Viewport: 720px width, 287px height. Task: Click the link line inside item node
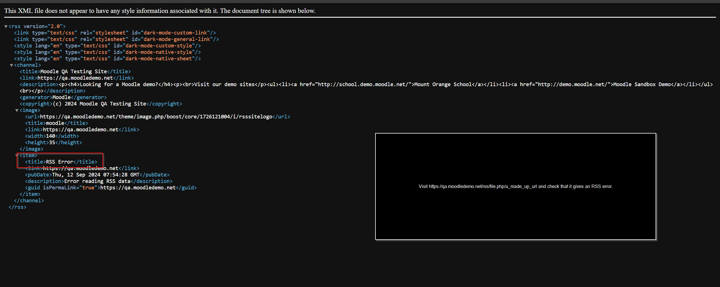tap(82, 168)
